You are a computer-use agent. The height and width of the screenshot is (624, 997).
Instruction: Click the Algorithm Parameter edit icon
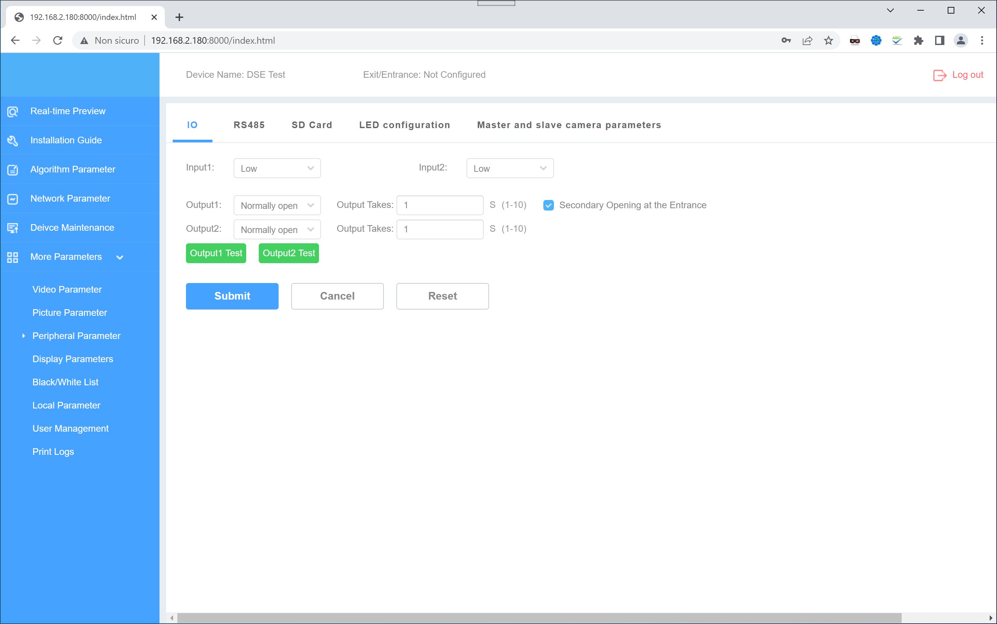[13, 169]
